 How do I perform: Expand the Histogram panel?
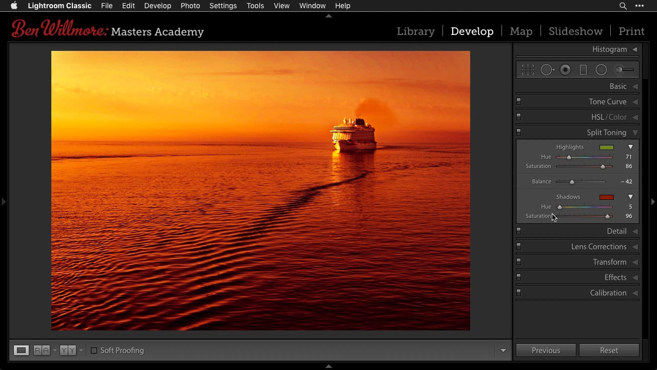(x=635, y=49)
